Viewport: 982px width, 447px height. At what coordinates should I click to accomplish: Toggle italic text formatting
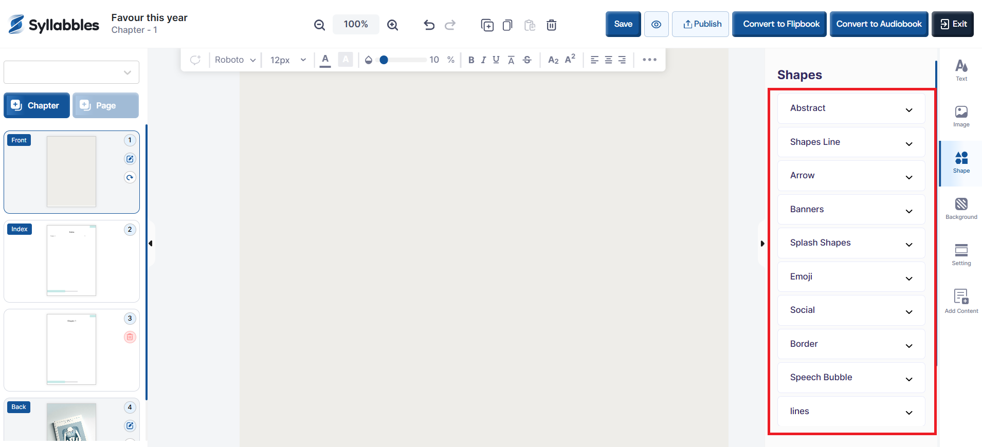(483, 60)
